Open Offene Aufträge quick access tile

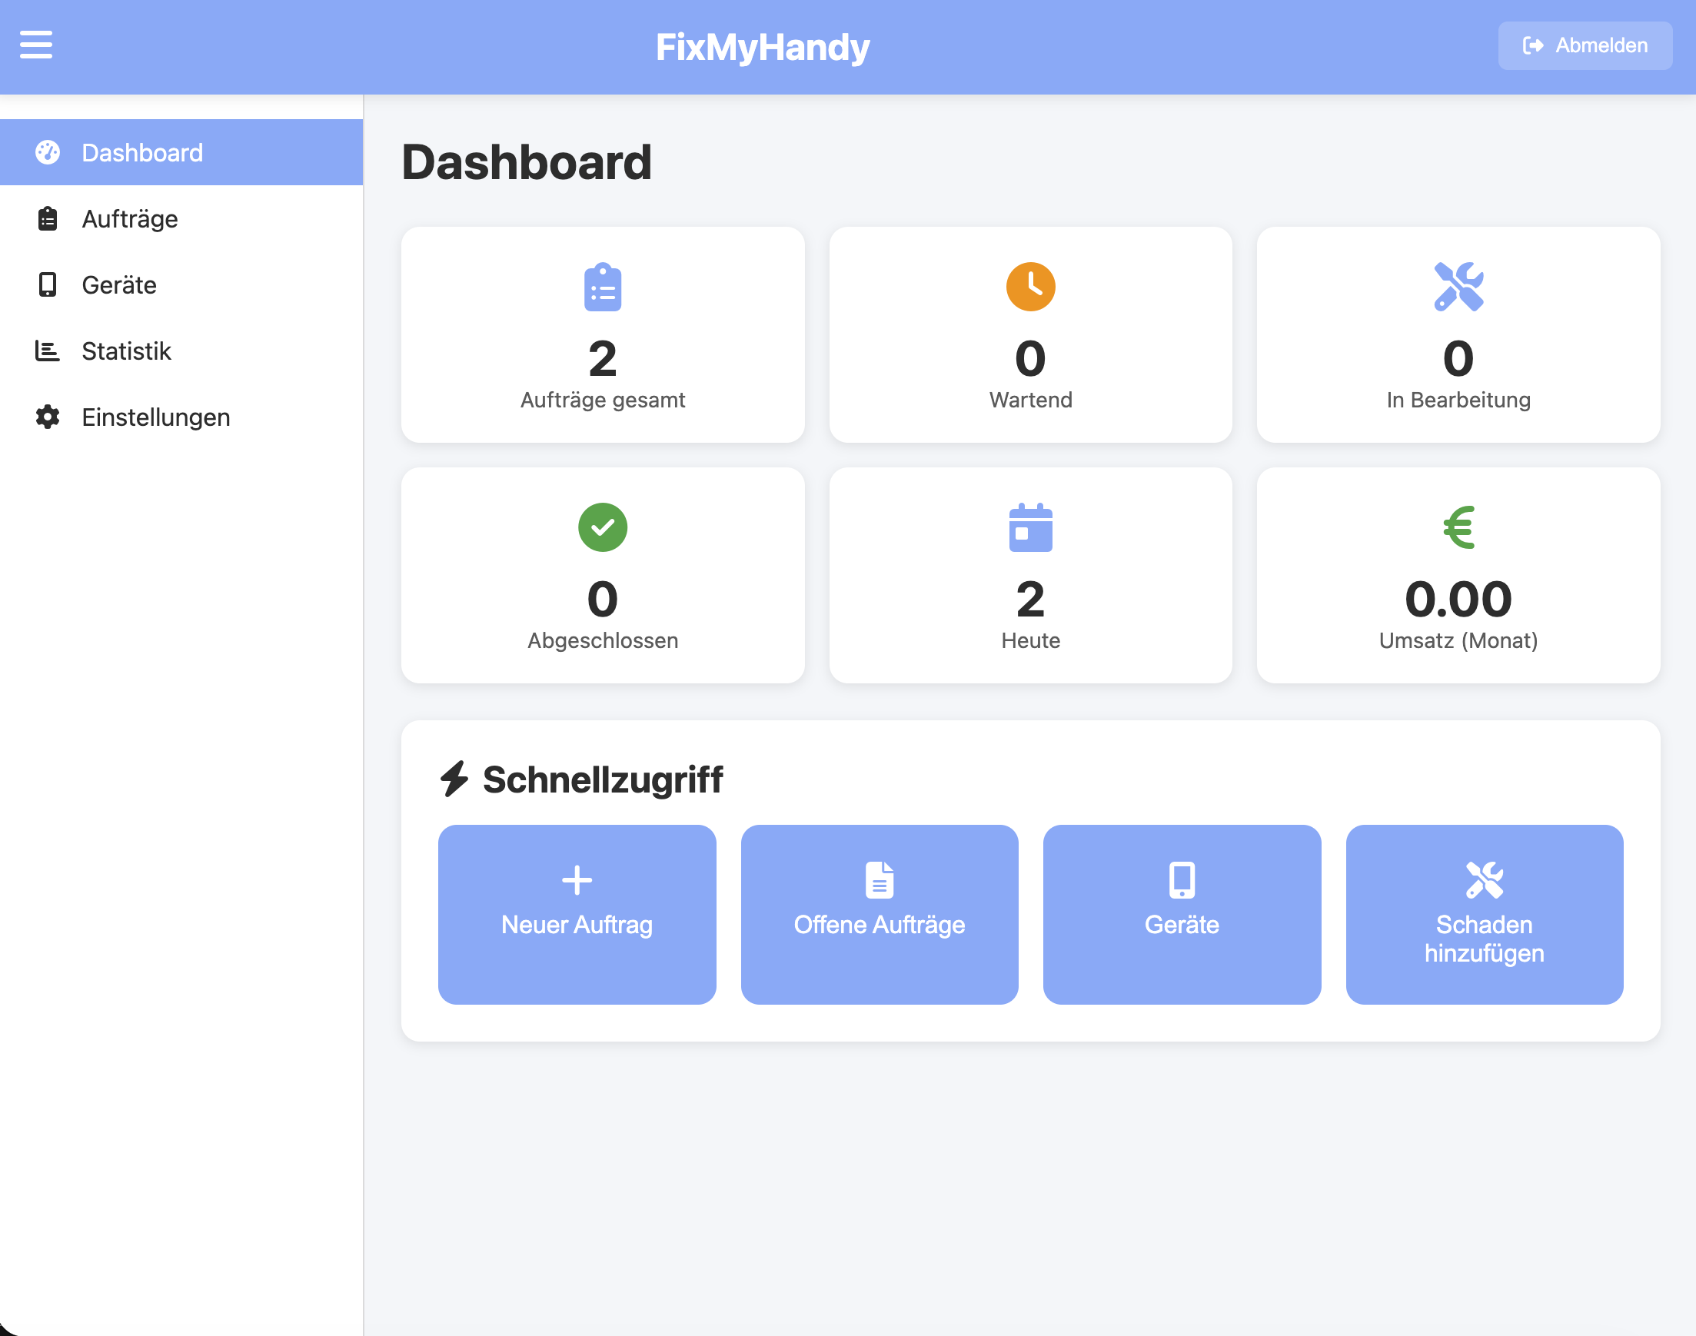879,914
